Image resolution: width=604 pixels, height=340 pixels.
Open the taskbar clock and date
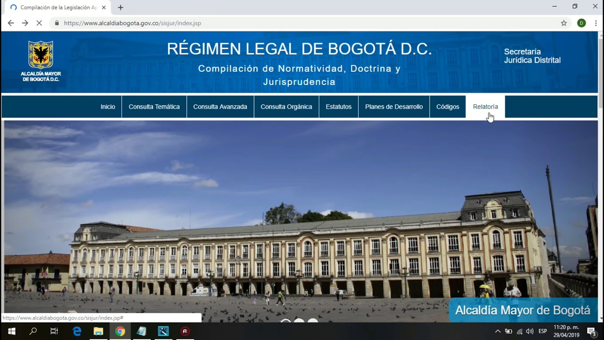[x=566, y=331]
